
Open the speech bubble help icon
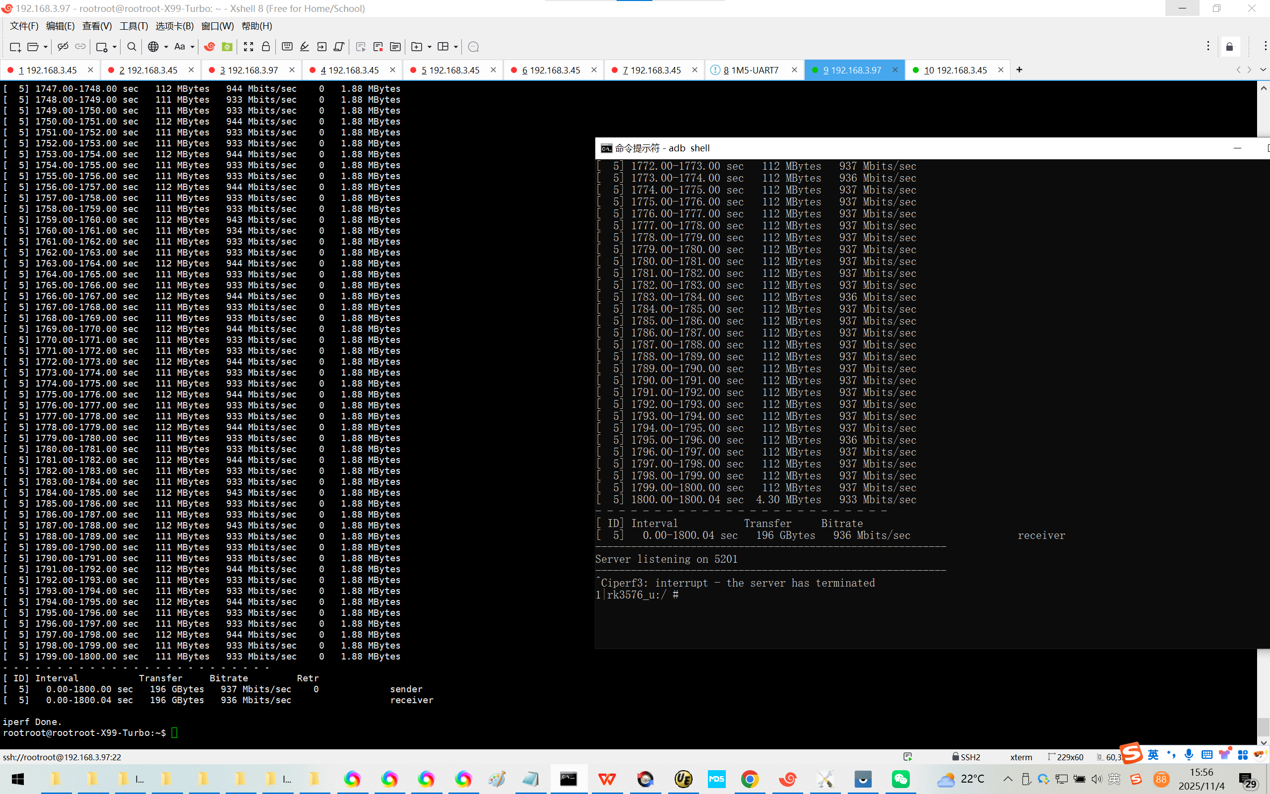(x=473, y=47)
